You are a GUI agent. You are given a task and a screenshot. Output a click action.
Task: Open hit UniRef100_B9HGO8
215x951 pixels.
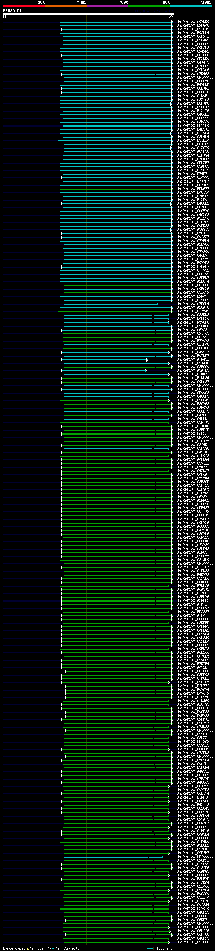pos(192,26)
